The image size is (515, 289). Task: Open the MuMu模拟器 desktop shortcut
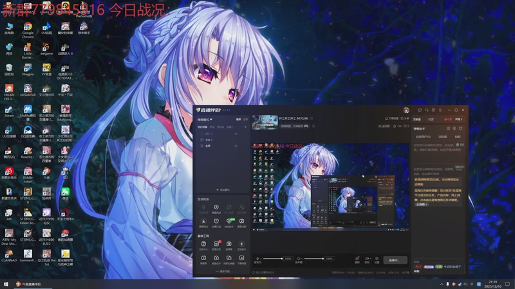[x=28, y=113]
